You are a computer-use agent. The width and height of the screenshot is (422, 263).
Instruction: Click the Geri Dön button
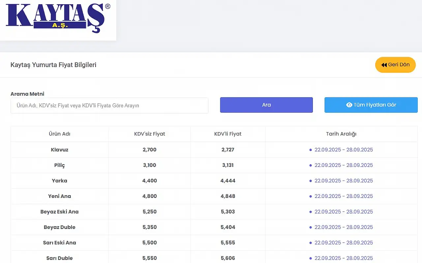(x=395, y=65)
